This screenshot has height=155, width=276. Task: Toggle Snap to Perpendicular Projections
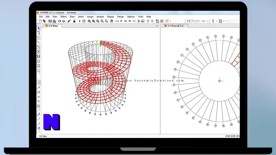(x=39, y=97)
